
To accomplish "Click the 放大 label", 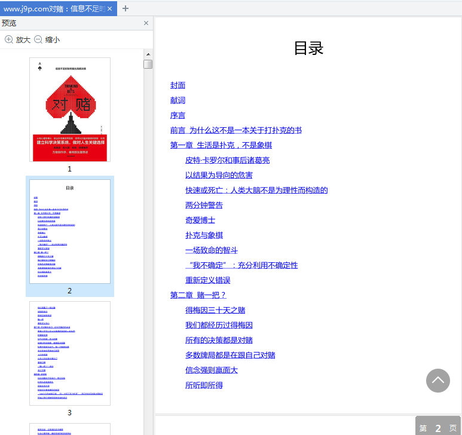I will 23,40.
